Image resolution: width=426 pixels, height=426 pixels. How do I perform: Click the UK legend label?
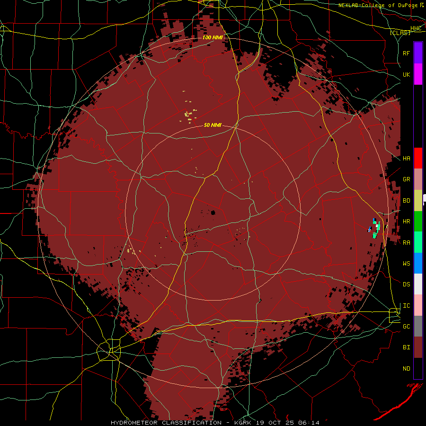coord(406,74)
